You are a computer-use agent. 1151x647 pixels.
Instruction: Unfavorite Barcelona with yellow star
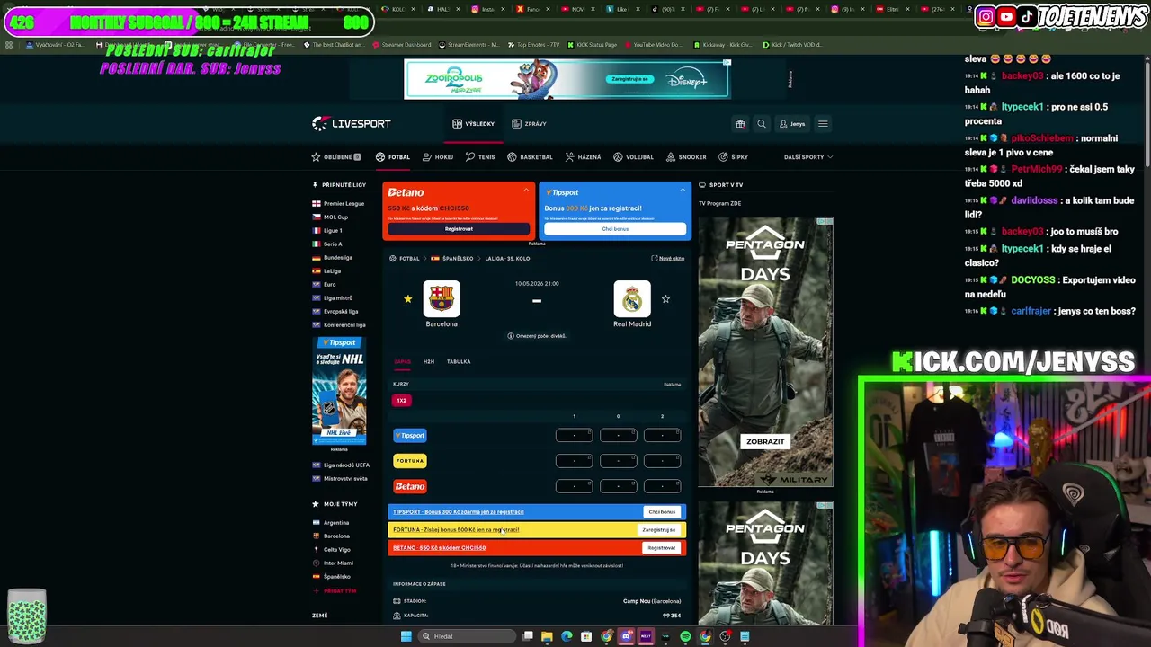pyautogui.click(x=408, y=299)
